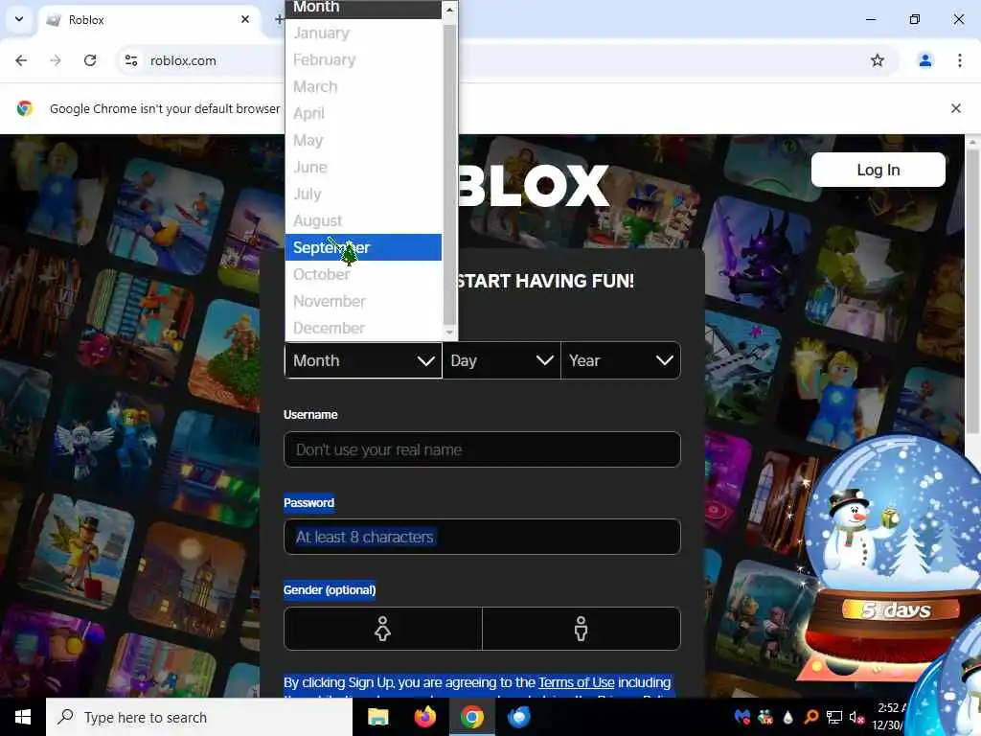Screen dimensions: 981x736
Task: Choose April from the month list
Action: tap(363, 113)
